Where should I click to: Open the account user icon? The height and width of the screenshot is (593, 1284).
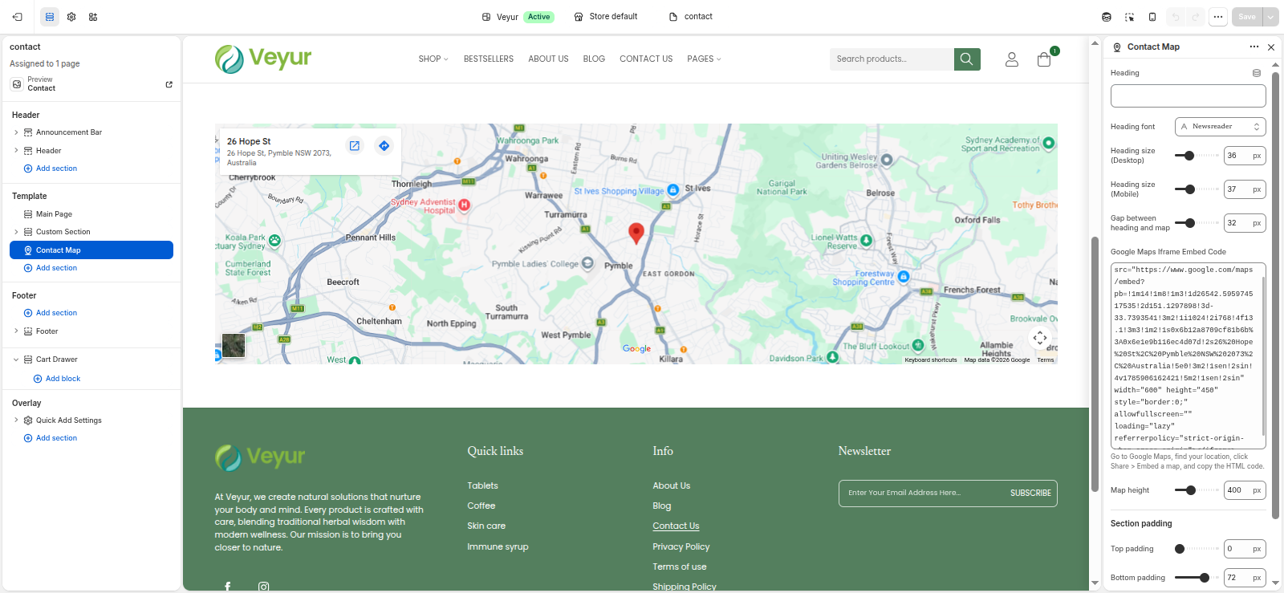[1012, 59]
